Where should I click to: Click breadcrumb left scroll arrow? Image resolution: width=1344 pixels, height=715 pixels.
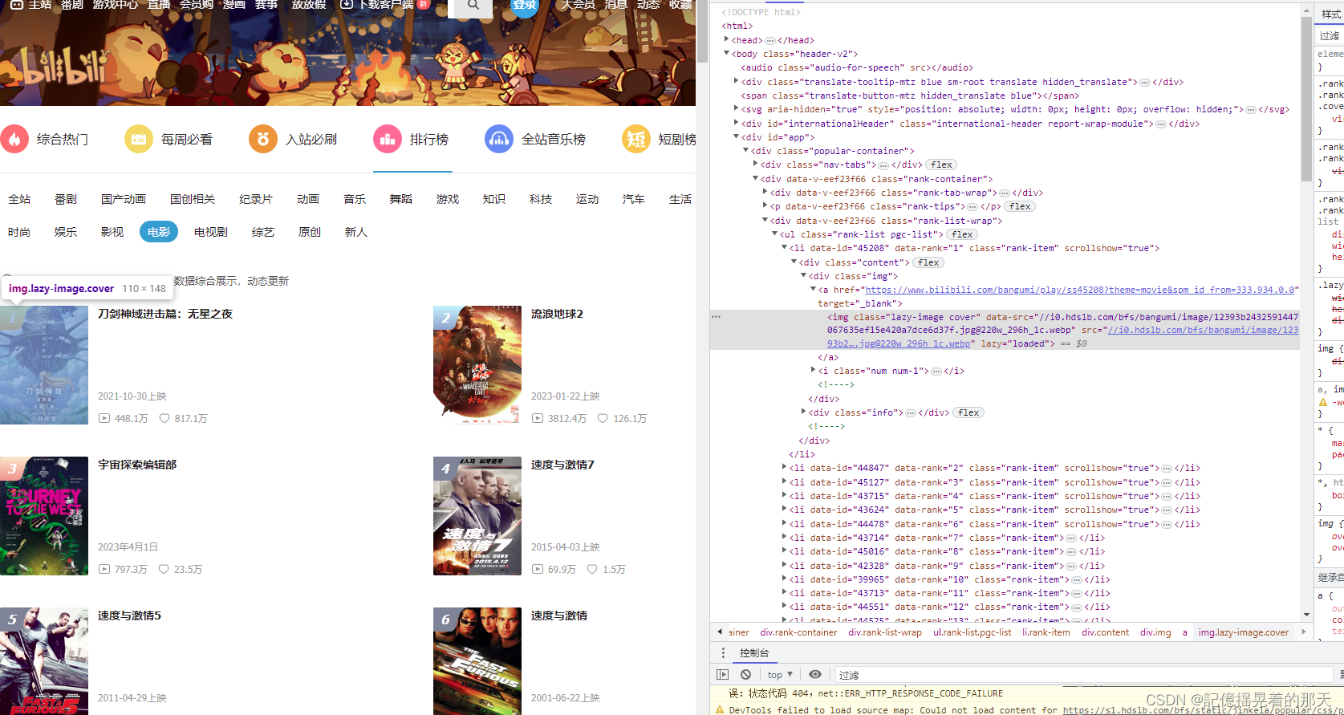(720, 632)
